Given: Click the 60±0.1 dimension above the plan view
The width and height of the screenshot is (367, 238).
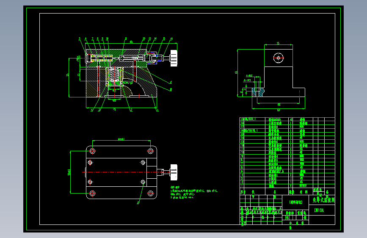Looking at the screenshot, I should click(x=121, y=139).
